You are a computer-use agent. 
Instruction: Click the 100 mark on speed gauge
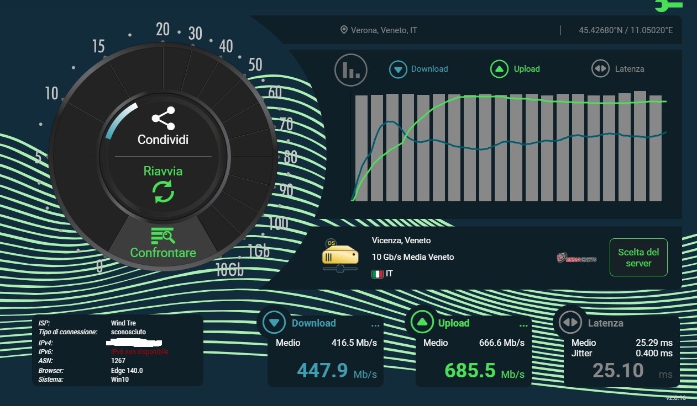coord(278,223)
